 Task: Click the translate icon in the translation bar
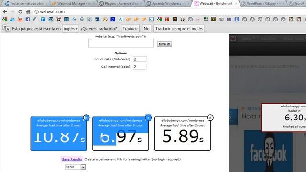[6, 29]
